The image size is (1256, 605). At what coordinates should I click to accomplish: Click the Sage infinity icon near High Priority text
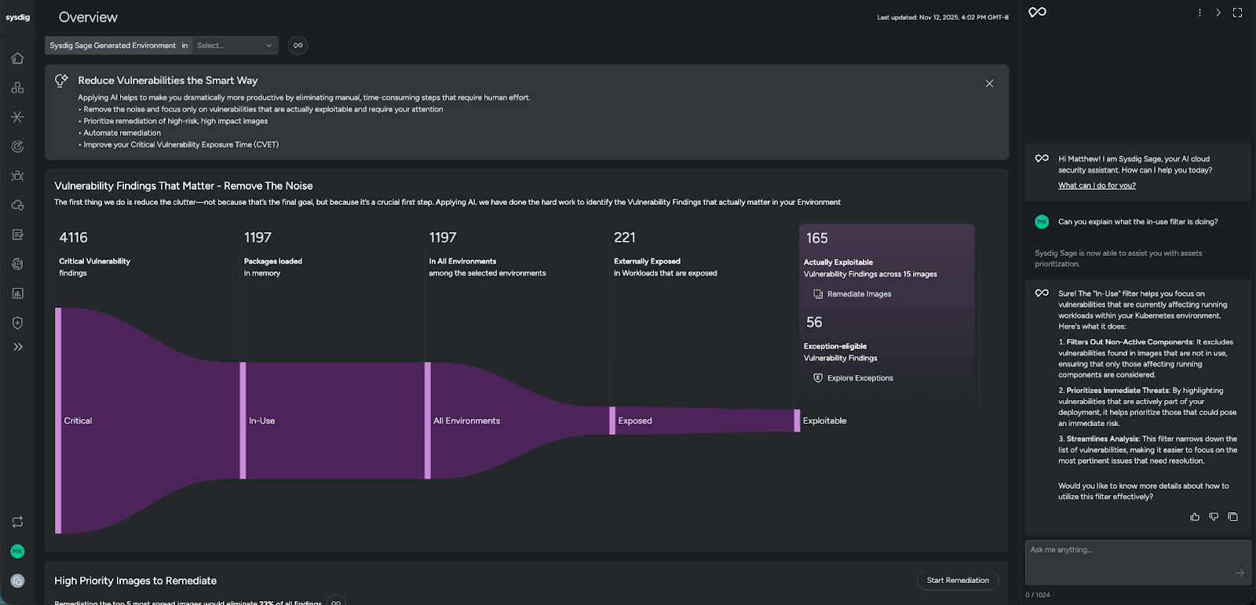tap(336, 602)
